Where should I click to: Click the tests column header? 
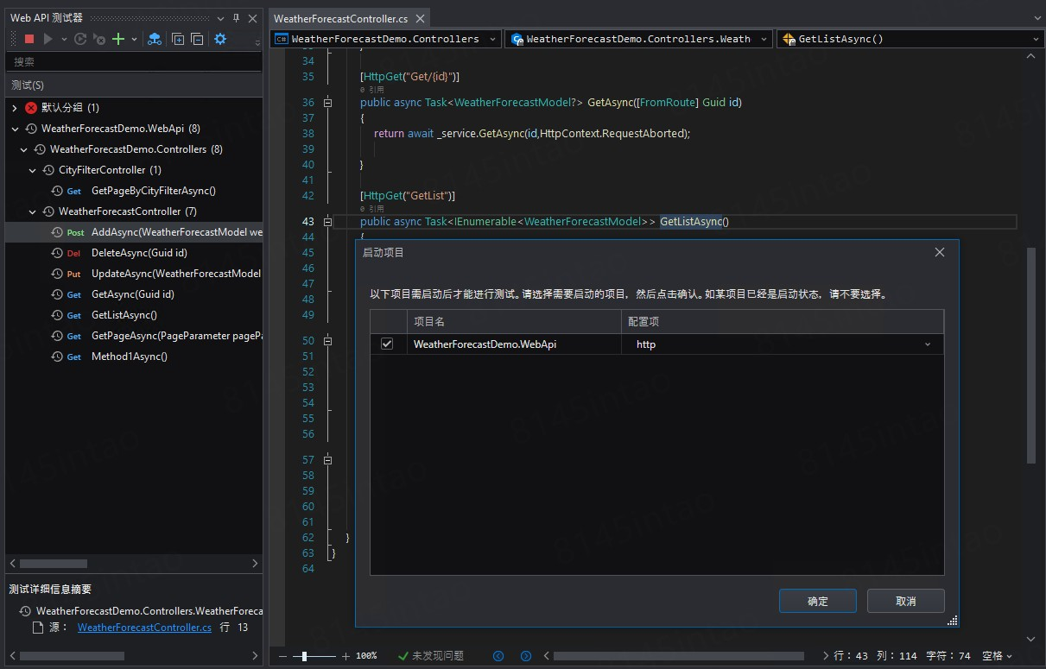(134, 85)
